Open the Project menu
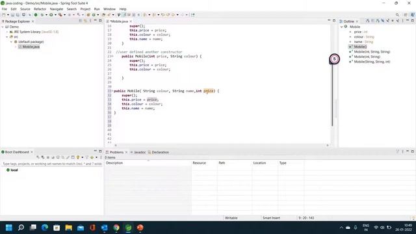 [x=85, y=9]
